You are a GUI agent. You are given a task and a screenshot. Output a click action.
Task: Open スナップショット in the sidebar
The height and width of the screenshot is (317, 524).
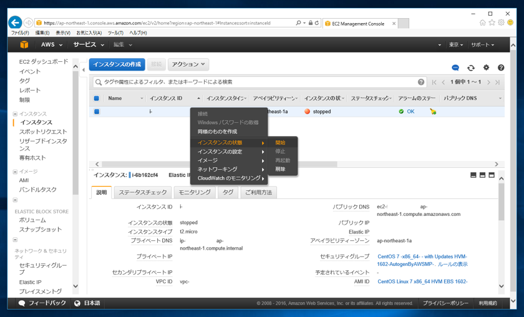click(41, 230)
